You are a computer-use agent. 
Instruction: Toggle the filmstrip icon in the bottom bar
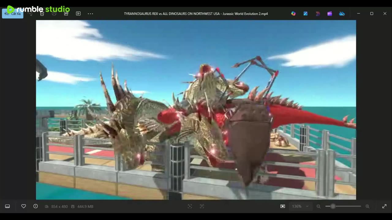click(x=8, y=207)
